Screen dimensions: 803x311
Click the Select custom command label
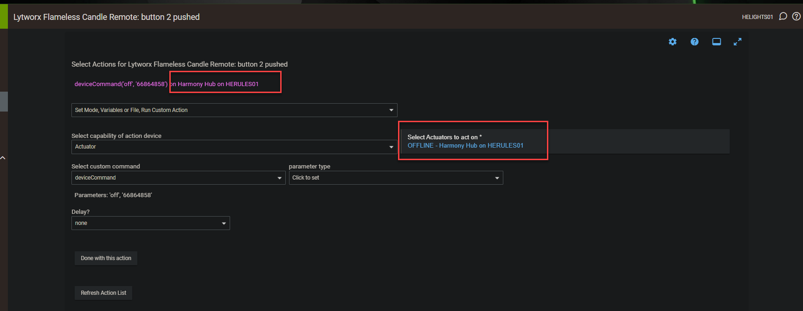coord(106,166)
